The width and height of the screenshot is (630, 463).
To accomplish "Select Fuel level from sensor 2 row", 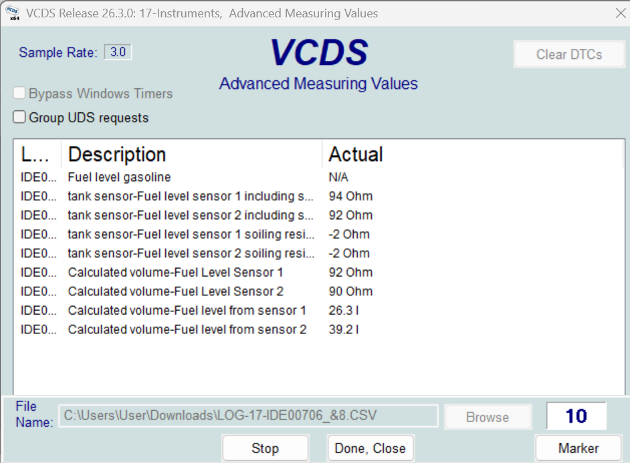I will pos(319,329).
